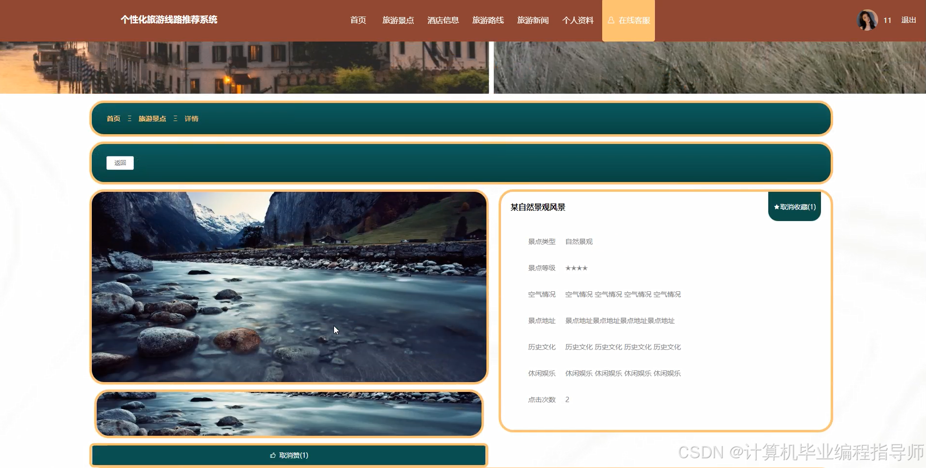Click the 详情 breadcrumb item

point(191,119)
